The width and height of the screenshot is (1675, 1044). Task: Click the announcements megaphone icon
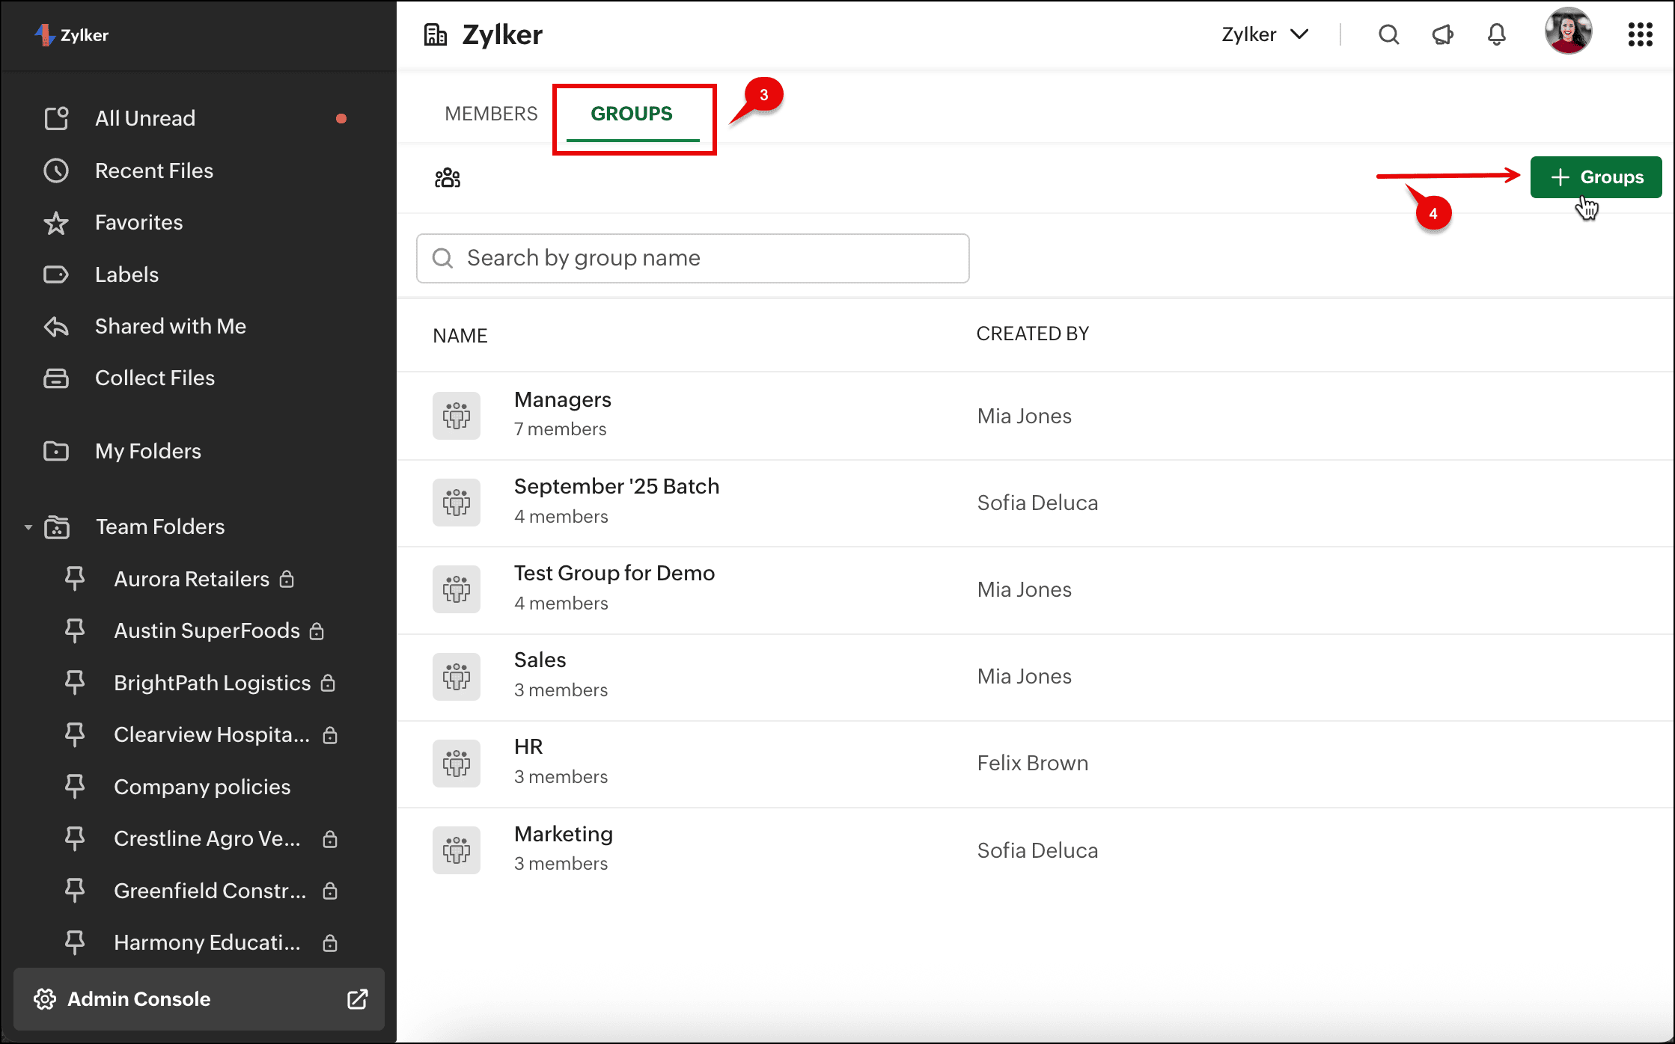pos(1442,34)
